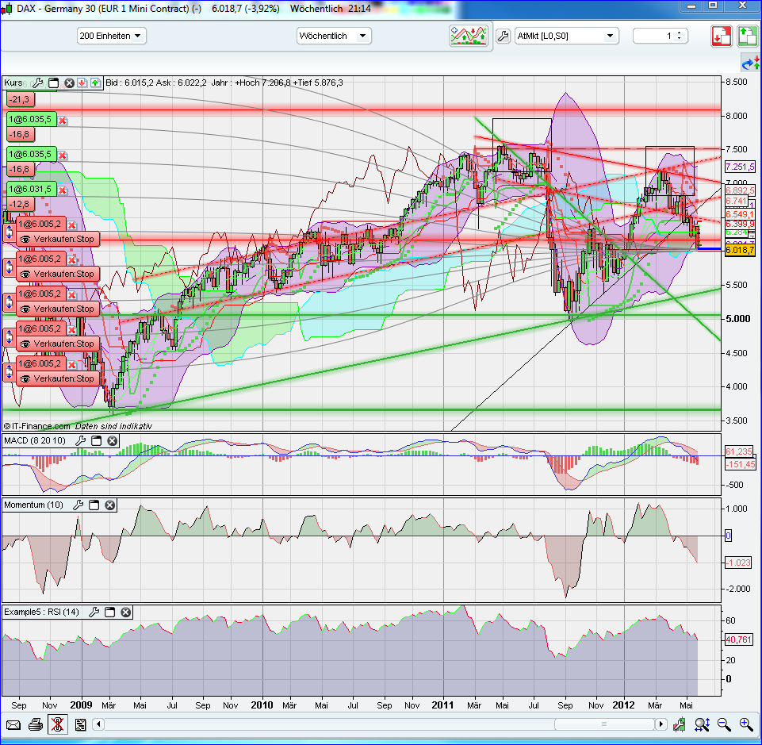Click the Momentum value label -1.023
This screenshot has width=762, height=745.
pos(739,563)
